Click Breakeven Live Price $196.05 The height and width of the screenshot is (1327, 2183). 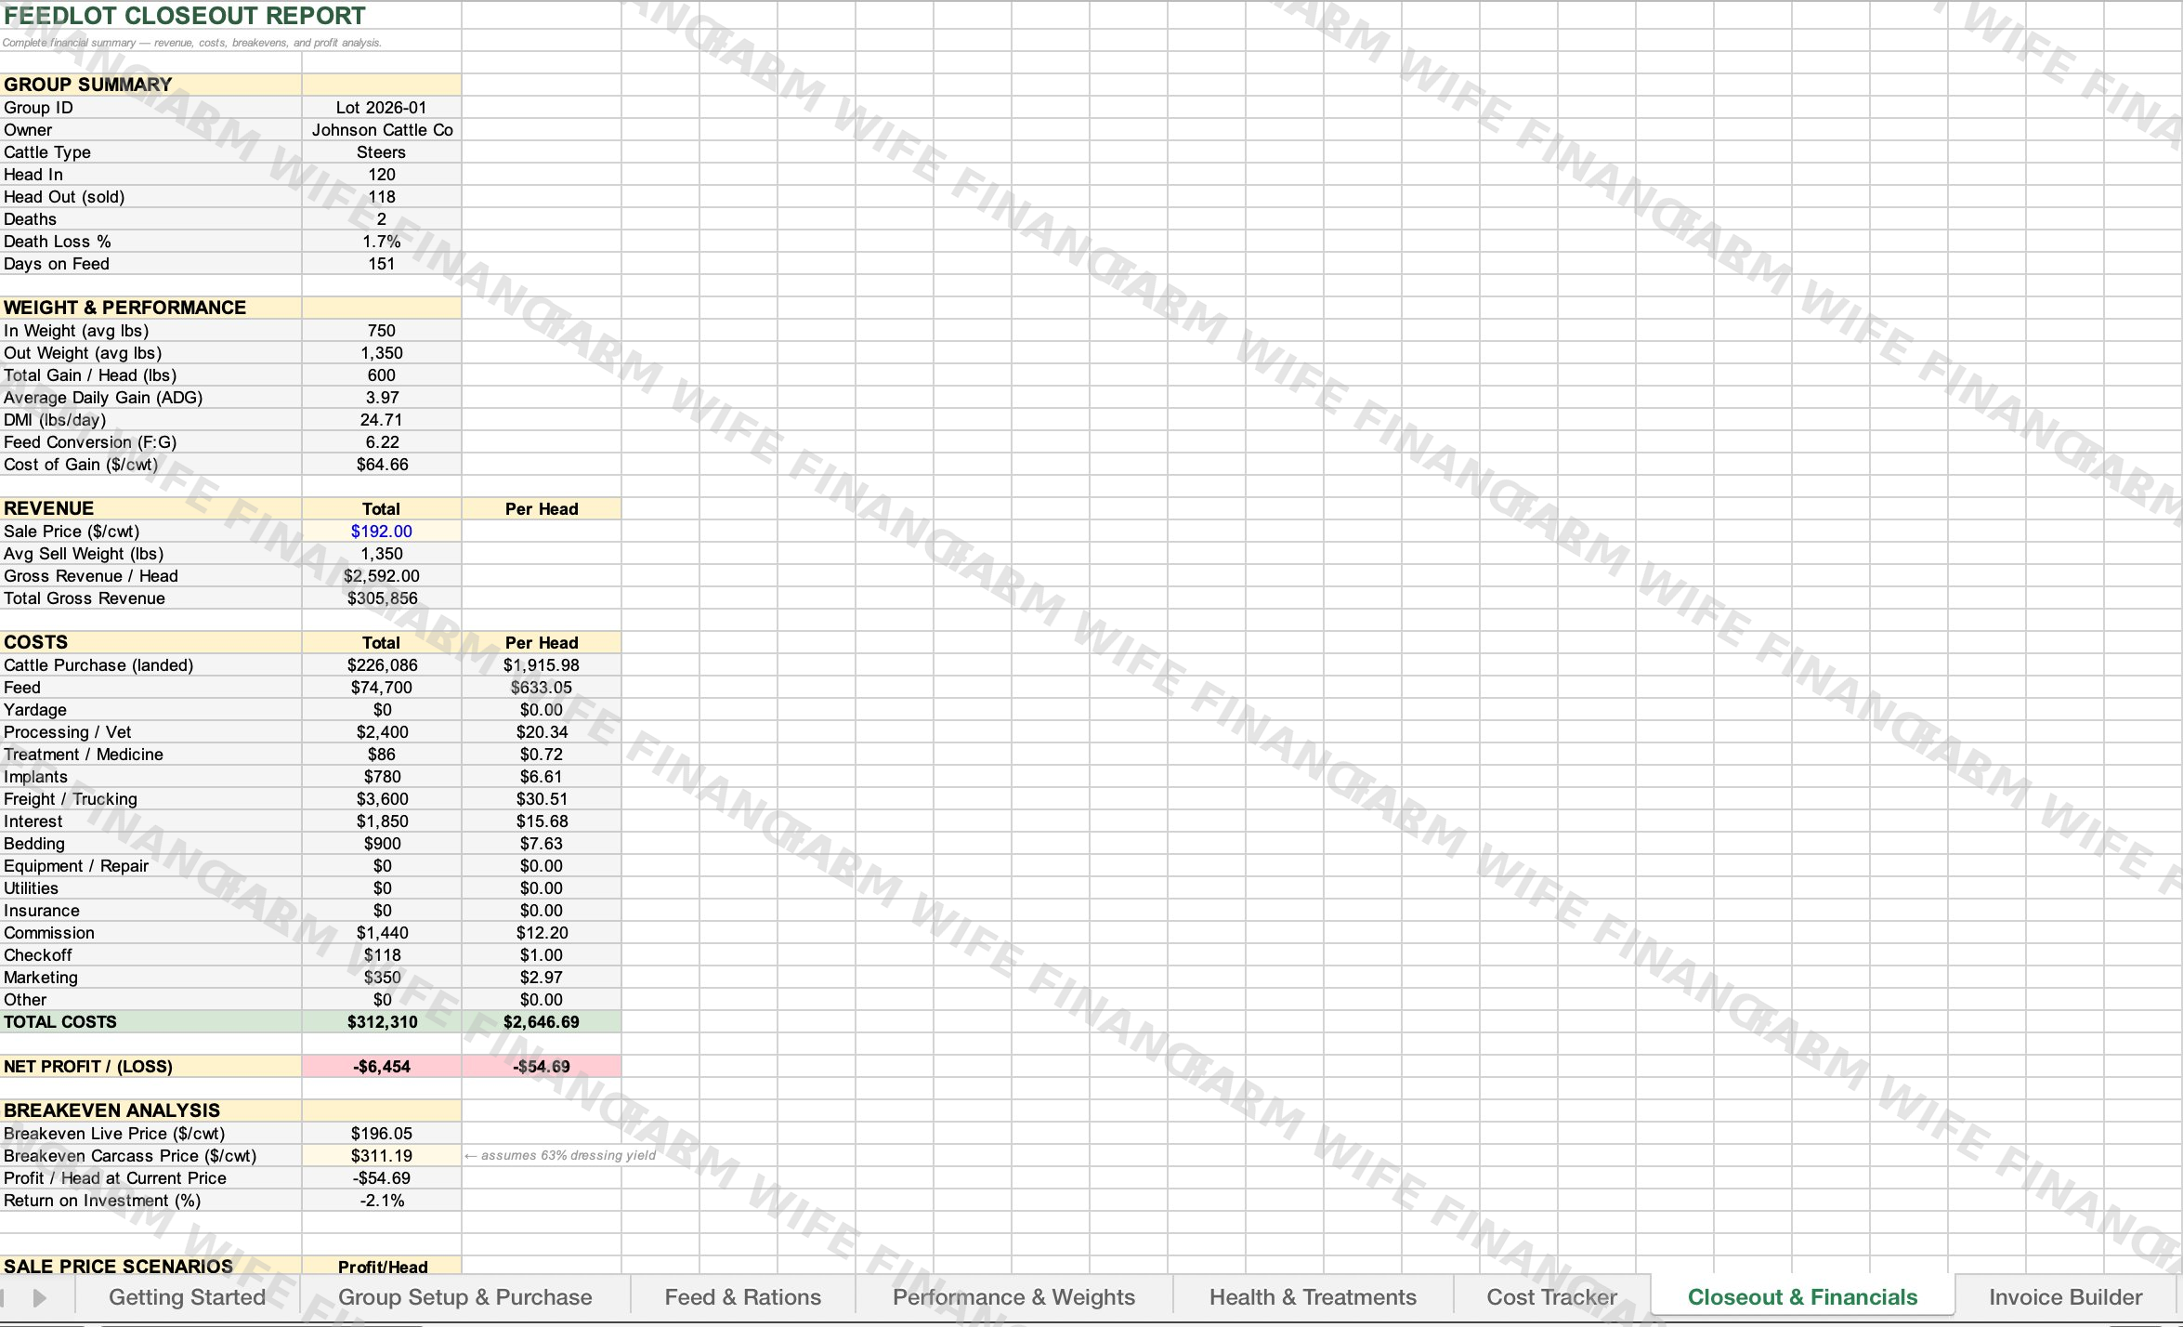pyautogui.click(x=381, y=1134)
